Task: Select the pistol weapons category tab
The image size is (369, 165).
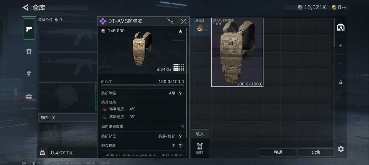Action: 29,29
